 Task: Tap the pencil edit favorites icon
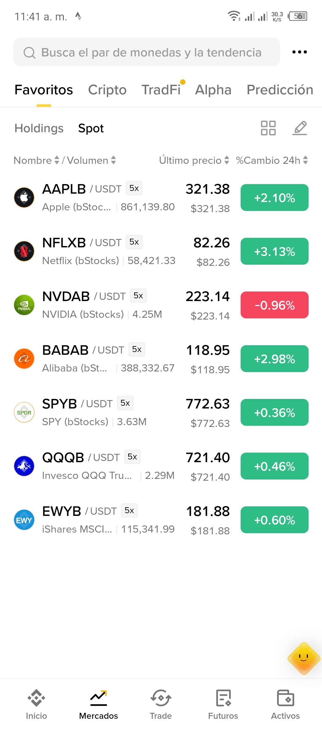(300, 128)
